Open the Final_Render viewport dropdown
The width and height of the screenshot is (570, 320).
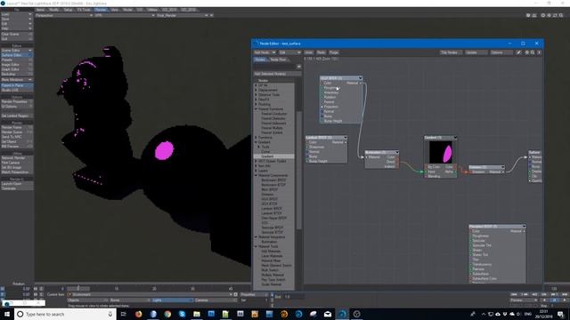(182, 15)
